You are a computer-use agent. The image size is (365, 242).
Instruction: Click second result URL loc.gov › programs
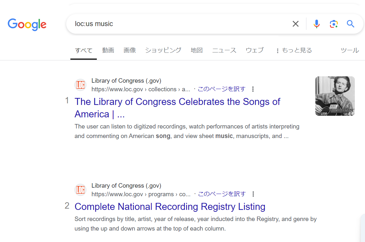pyautogui.click(x=141, y=194)
